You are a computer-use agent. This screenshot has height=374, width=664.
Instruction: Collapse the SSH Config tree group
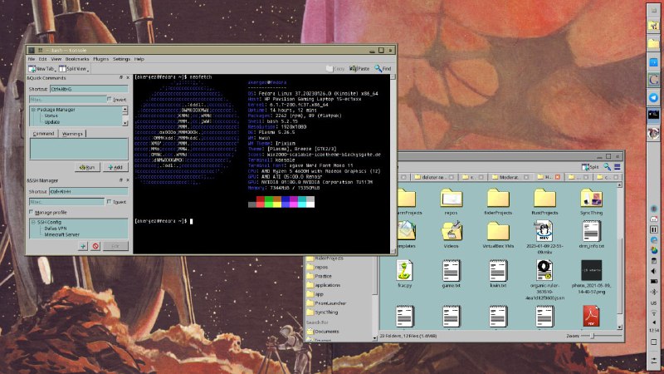tap(32, 222)
